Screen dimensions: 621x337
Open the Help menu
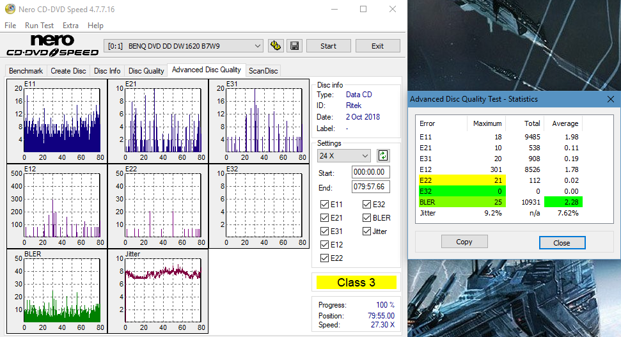pos(95,26)
